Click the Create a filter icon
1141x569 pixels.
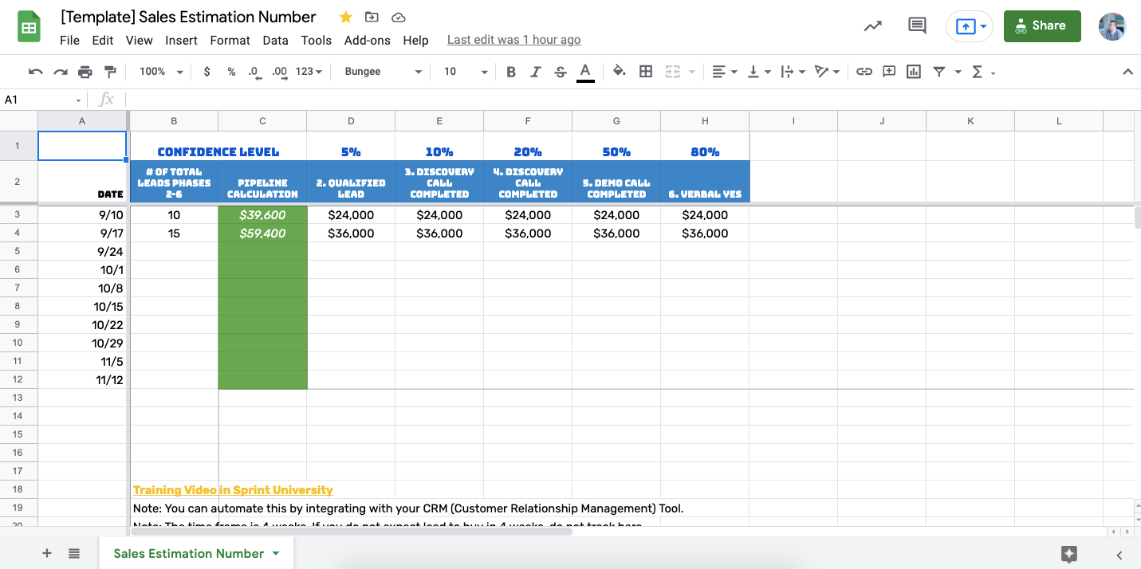[x=939, y=72]
